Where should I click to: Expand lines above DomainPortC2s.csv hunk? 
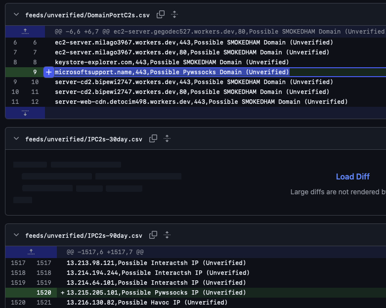(x=25, y=32)
